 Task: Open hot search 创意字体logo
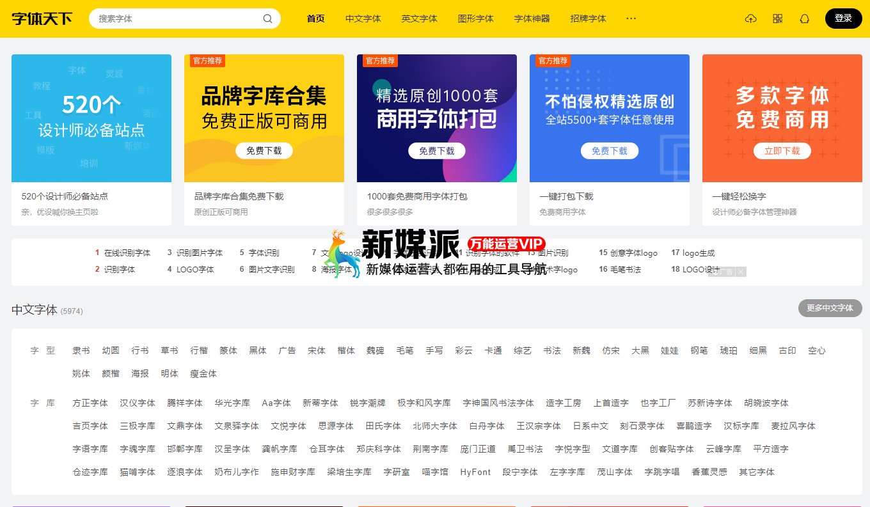pos(634,253)
